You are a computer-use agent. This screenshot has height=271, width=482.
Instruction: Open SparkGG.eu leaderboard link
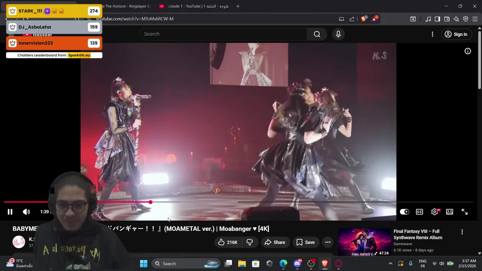click(79, 55)
